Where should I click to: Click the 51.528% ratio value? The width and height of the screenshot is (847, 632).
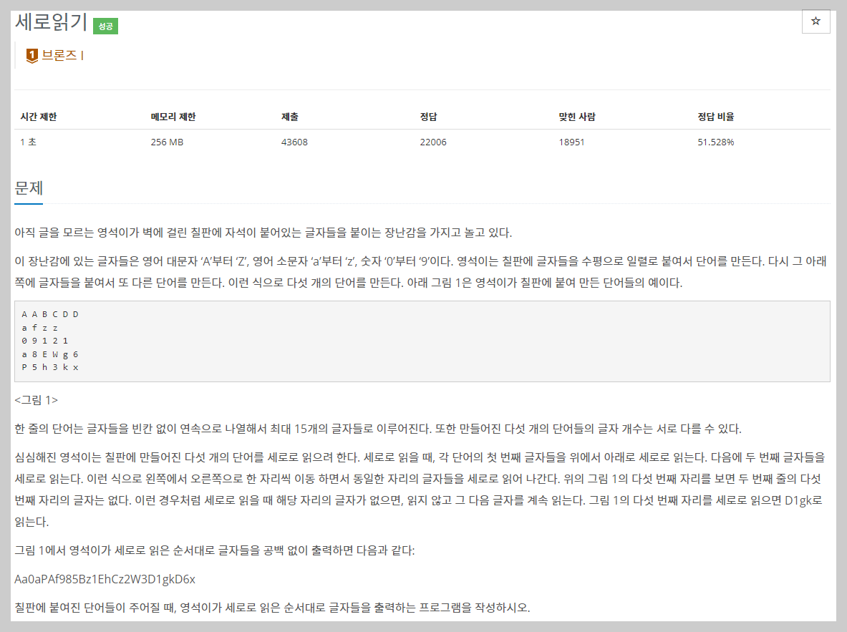716,142
